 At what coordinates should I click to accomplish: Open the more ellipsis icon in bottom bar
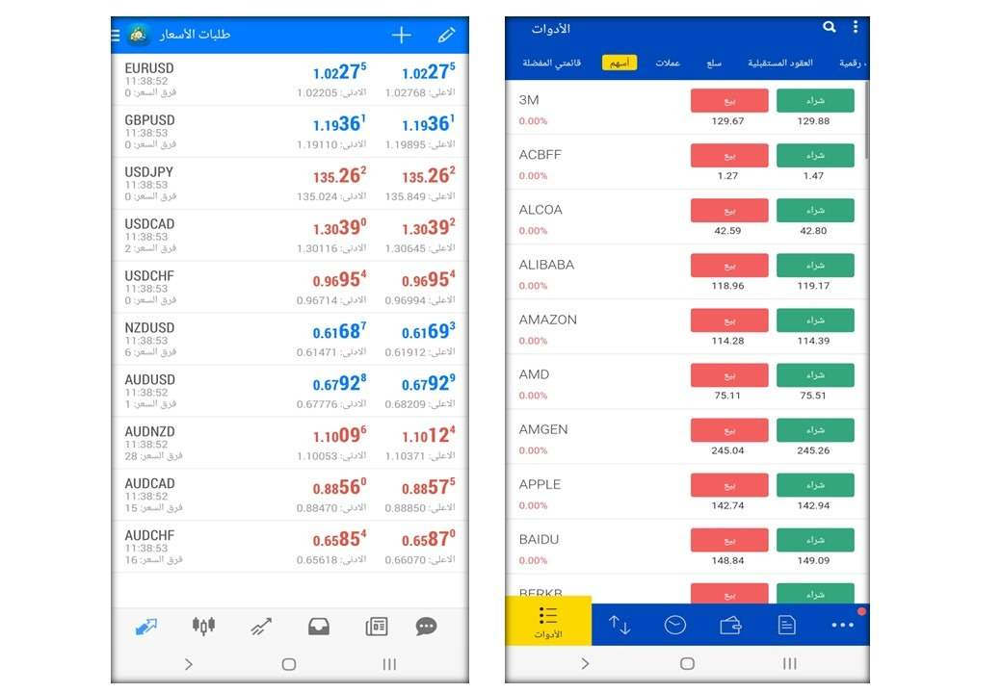[x=842, y=625]
